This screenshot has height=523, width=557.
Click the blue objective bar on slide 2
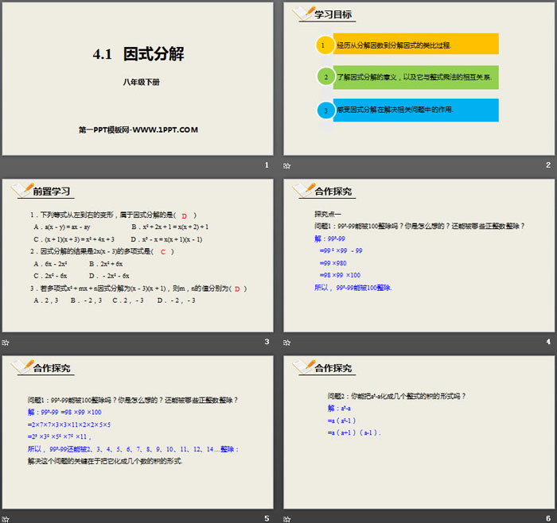pos(417,110)
